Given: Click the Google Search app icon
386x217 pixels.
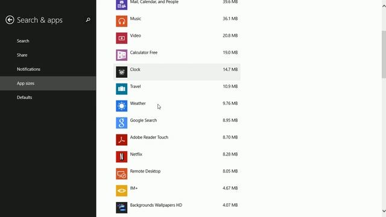Looking at the screenshot, I should point(122,123).
